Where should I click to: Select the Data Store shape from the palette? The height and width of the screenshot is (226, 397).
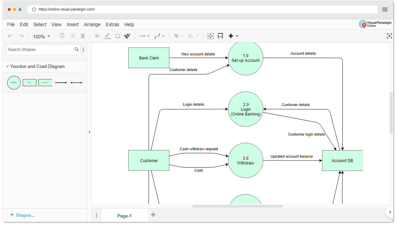(45, 82)
